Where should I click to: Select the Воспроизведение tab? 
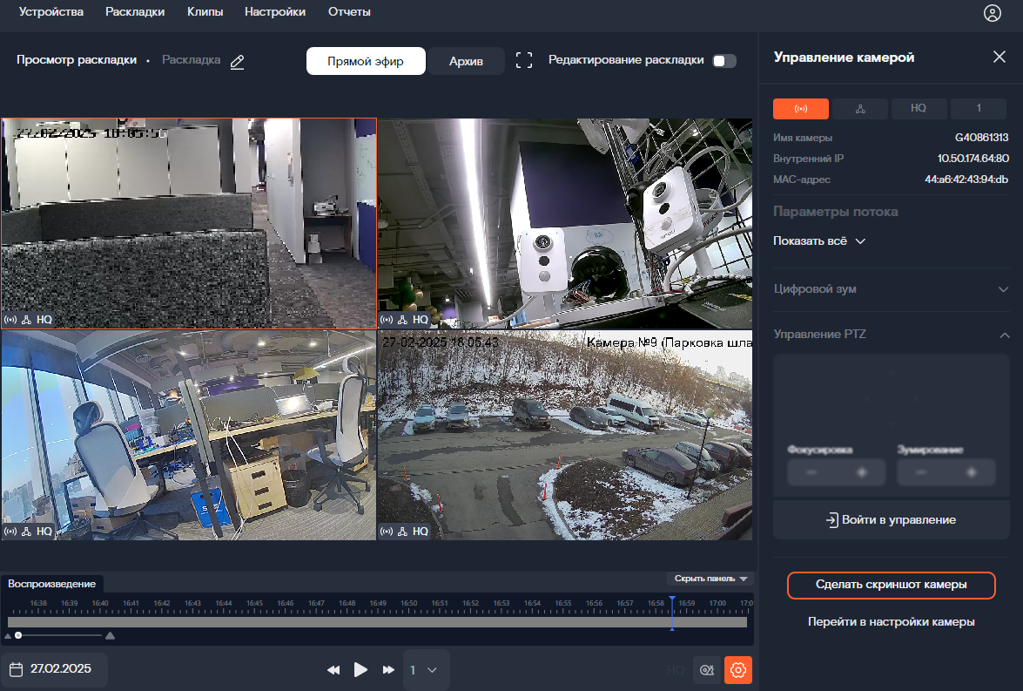pos(52,584)
